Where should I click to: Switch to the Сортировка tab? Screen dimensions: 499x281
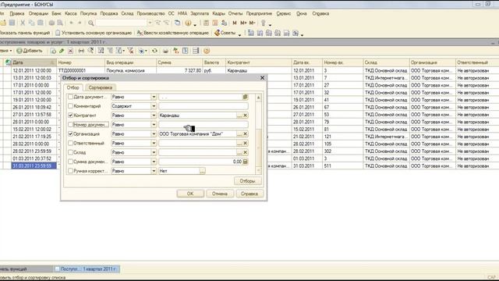click(x=101, y=87)
